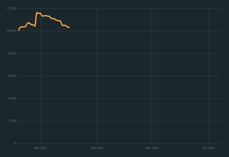
Task: Click the right end of the orange line
Action: [69, 27]
